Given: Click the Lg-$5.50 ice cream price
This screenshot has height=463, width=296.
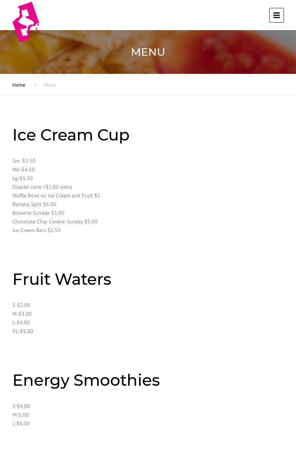Looking at the screenshot, I should click(23, 178).
